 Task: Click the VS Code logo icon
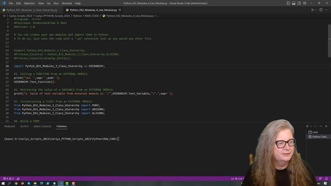[x=4, y=3]
